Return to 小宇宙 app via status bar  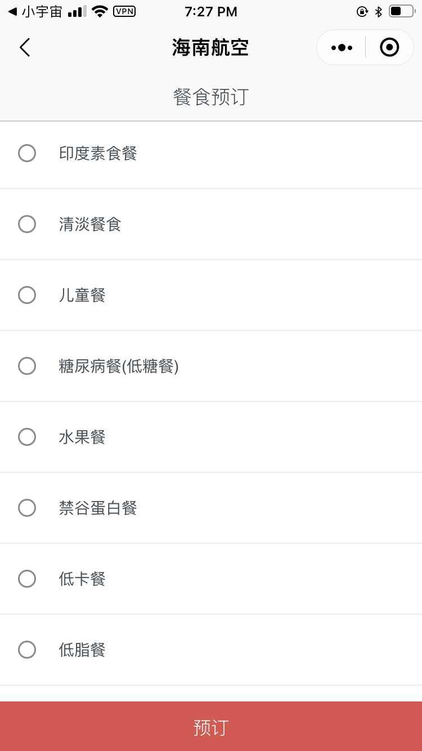pyautogui.click(x=35, y=11)
